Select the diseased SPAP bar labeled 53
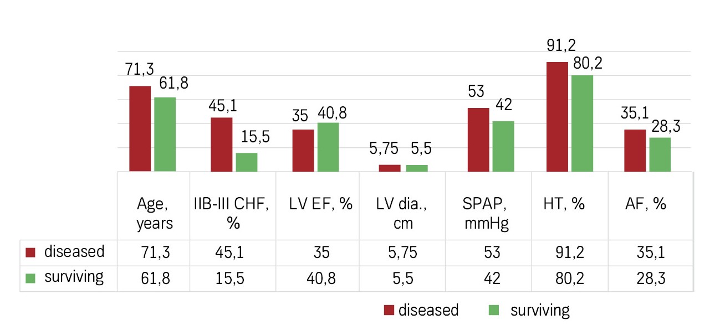This screenshot has width=725, height=330. 478,140
